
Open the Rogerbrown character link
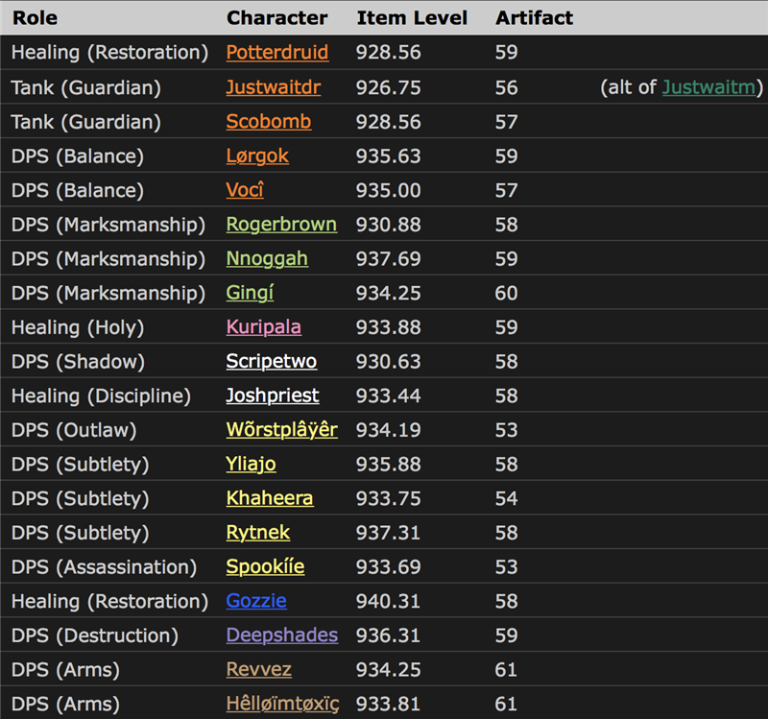[x=281, y=225]
